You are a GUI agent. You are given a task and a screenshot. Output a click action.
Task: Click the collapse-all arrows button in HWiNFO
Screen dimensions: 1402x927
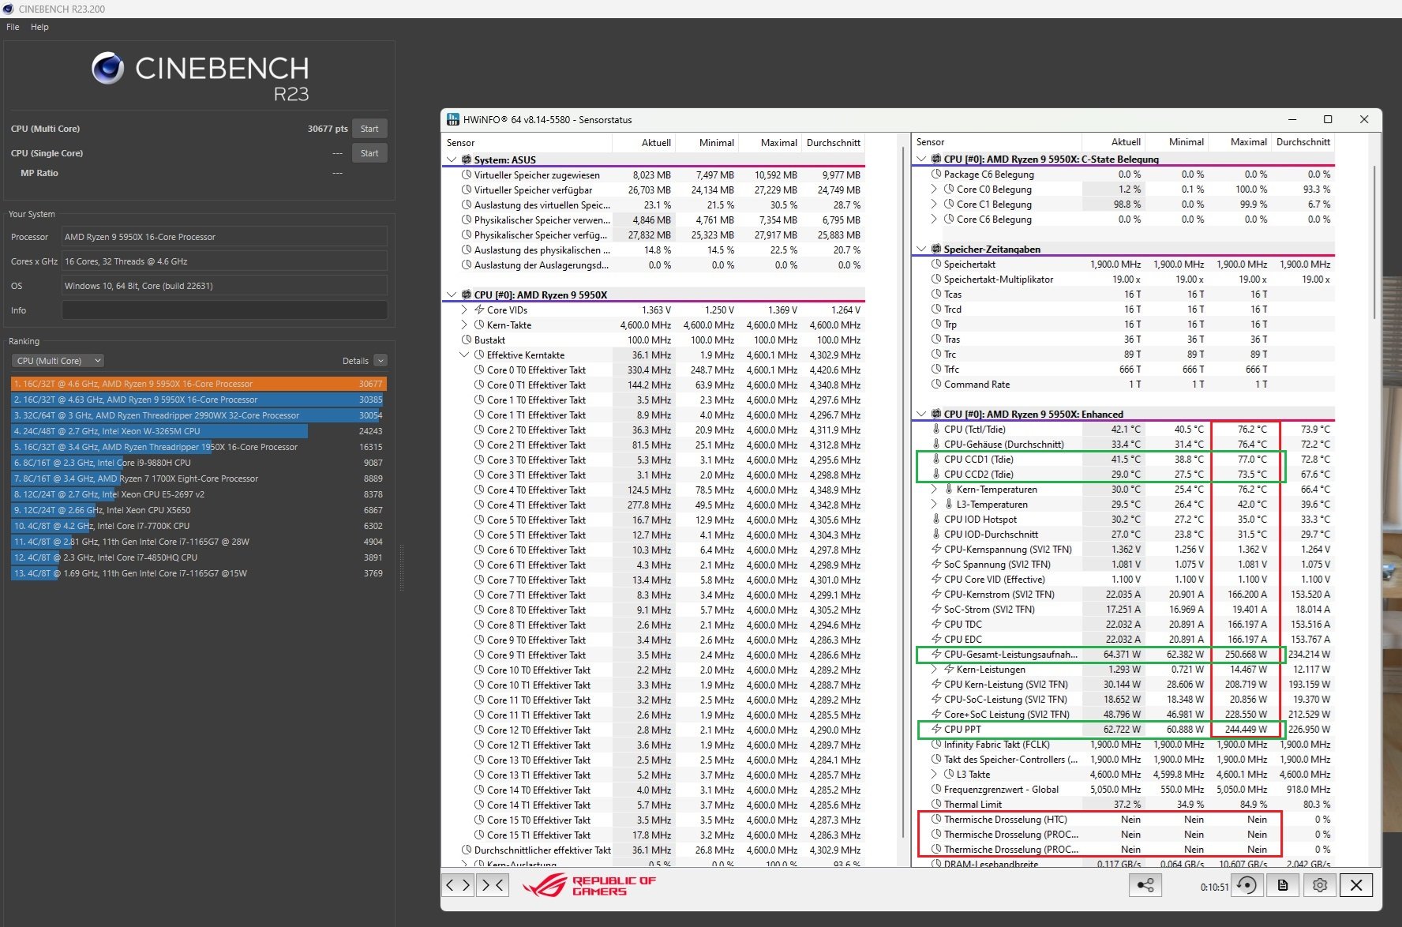point(493,885)
